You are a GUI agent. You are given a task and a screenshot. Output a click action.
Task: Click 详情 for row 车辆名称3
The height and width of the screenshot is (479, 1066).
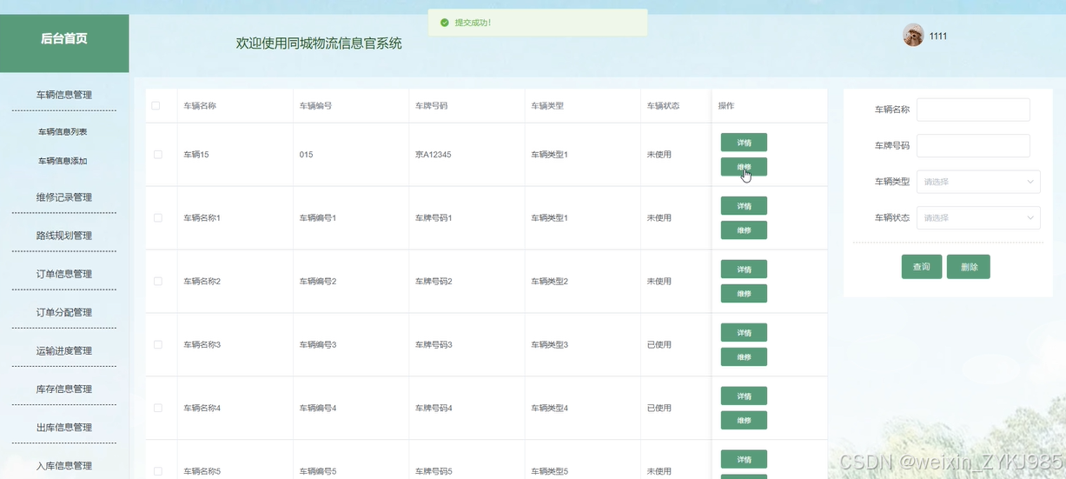(744, 333)
